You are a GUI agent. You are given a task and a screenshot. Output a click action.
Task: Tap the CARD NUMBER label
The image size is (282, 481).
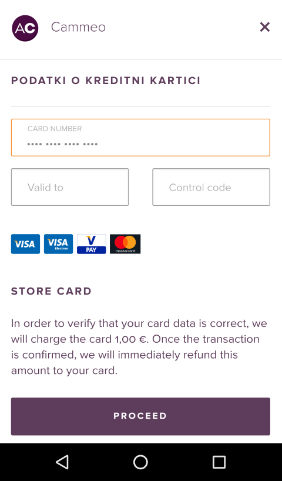[55, 129]
